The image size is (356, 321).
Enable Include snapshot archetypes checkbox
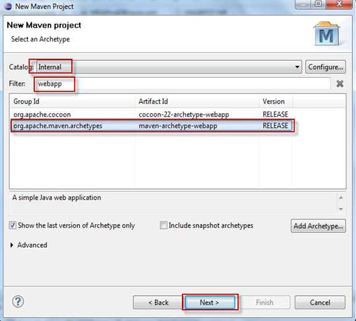pos(163,225)
